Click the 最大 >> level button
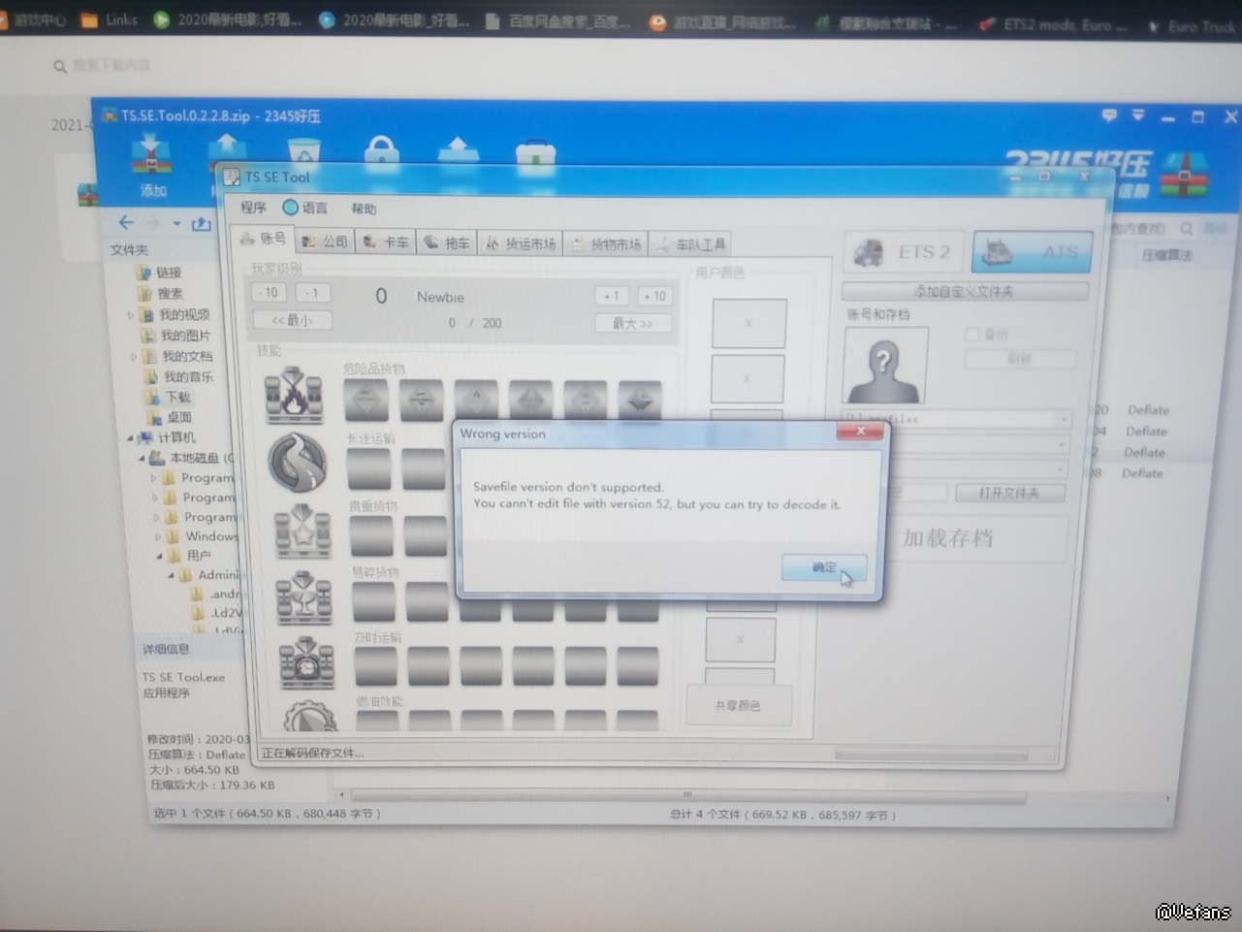 tap(632, 323)
